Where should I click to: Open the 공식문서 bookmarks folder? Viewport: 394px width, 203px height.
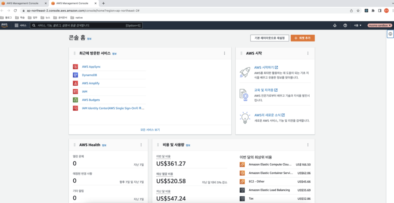pos(60,18)
